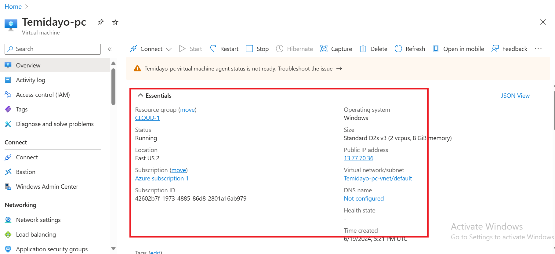
Task: Click the Load balancing diamond icon
Action: (8, 234)
